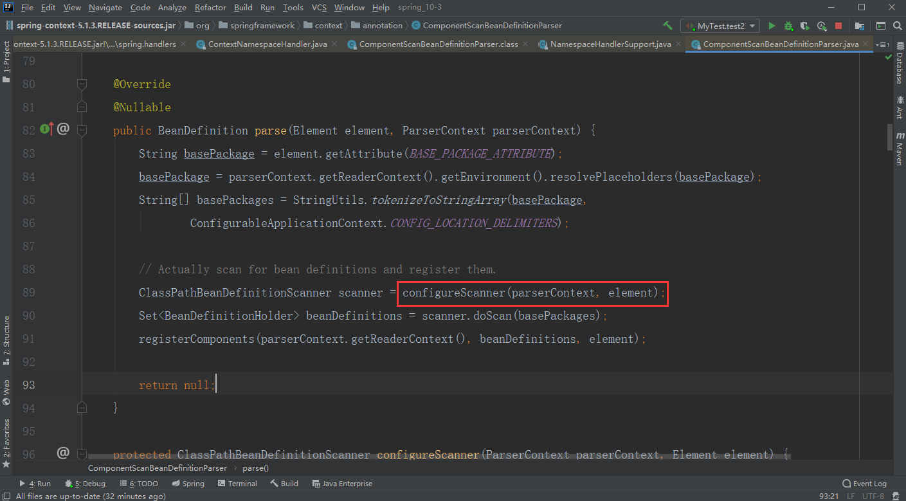This screenshot has width=906, height=501.
Task: Open the Spring tool window tab
Action: 188,484
